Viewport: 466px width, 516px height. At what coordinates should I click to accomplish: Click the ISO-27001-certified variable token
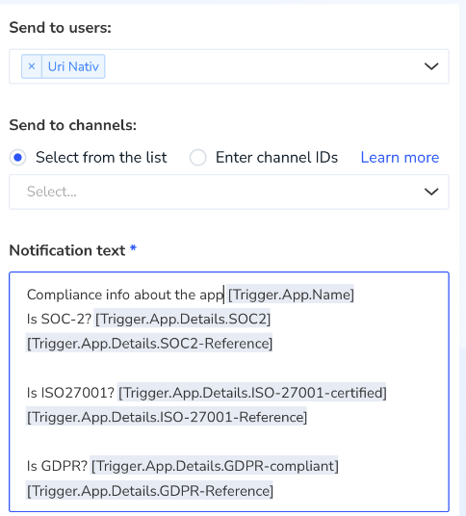(252, 393)
